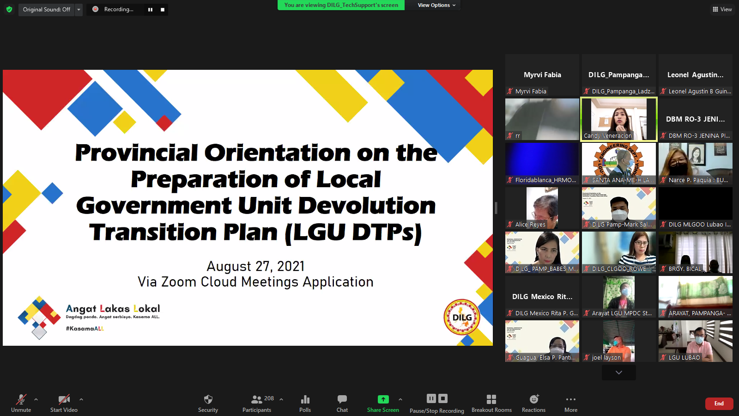The height and width of the screenshot is (416, 739).
Task: Stop recording from the bottom toolbar
Action: pyautogui.click(x=443, y=398)
